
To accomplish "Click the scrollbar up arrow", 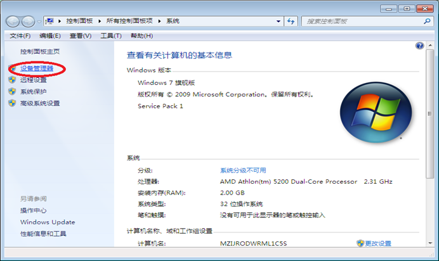I will (430, 45).
